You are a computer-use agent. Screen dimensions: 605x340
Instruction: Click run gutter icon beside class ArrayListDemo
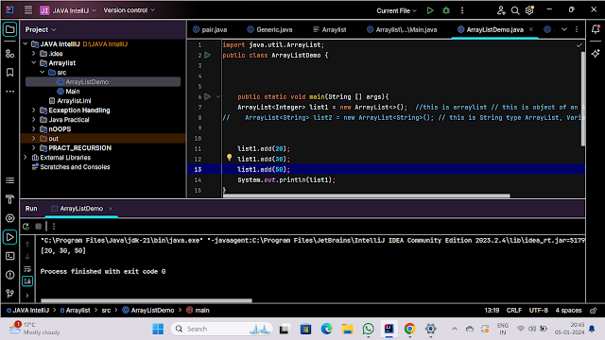pyautogui.click(x=208, y=55)
